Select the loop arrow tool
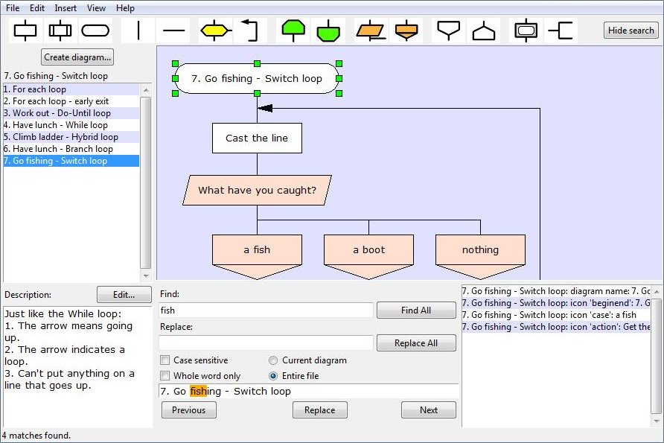Screen dimensions: 664x443 (249, 31)
